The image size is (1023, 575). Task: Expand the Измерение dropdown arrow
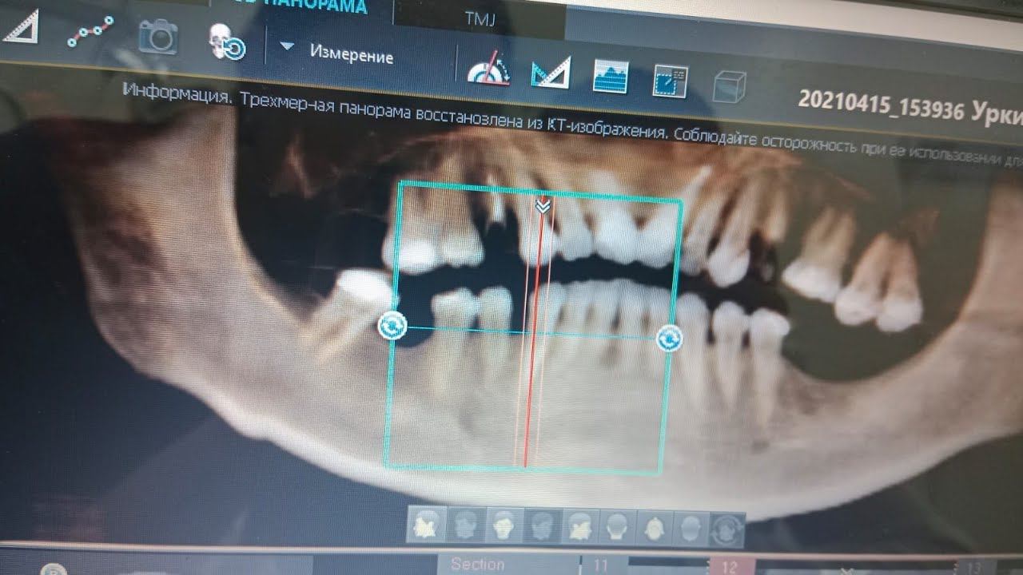[287, 46]
